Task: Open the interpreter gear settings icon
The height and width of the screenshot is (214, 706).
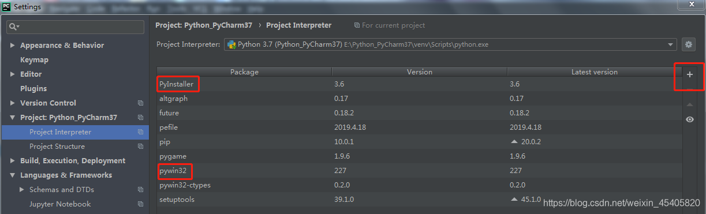Action: [x=688, y=44]
